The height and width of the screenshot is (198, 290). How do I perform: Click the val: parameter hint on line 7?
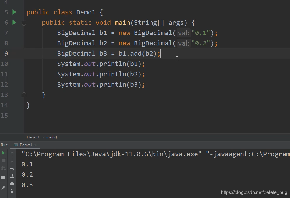[183, 33]
